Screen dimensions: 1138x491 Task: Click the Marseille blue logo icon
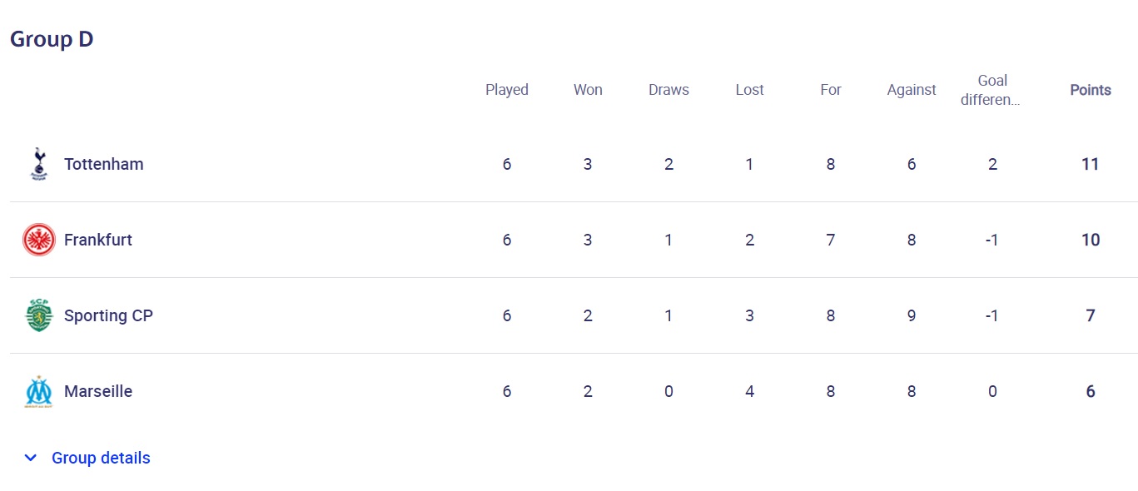(x=38, y=391)
